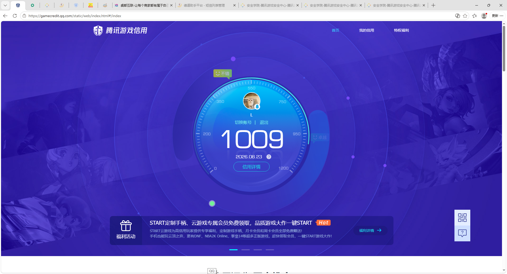Go back with the browser back arrow

coord(5,16)
